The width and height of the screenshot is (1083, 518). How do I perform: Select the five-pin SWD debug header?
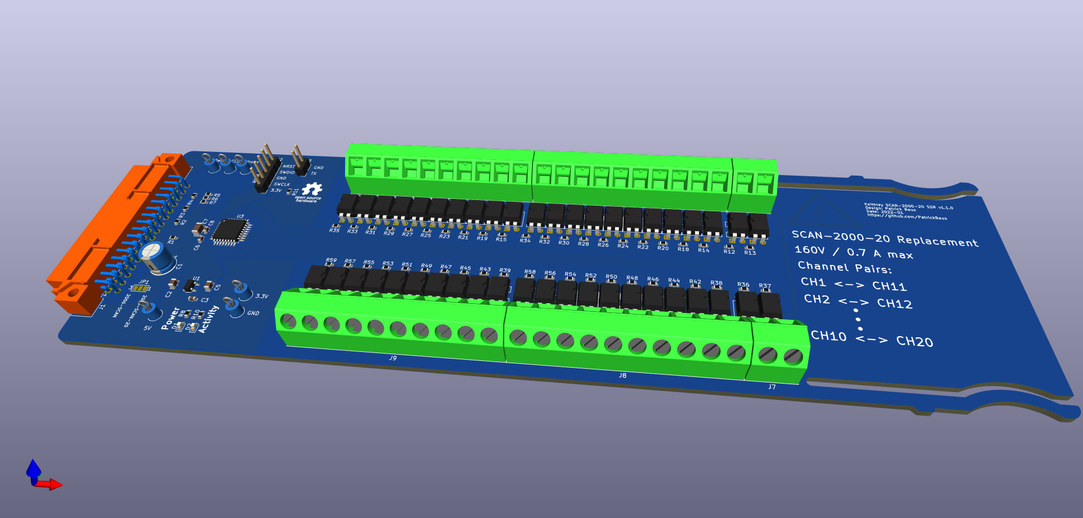point(265,168)
